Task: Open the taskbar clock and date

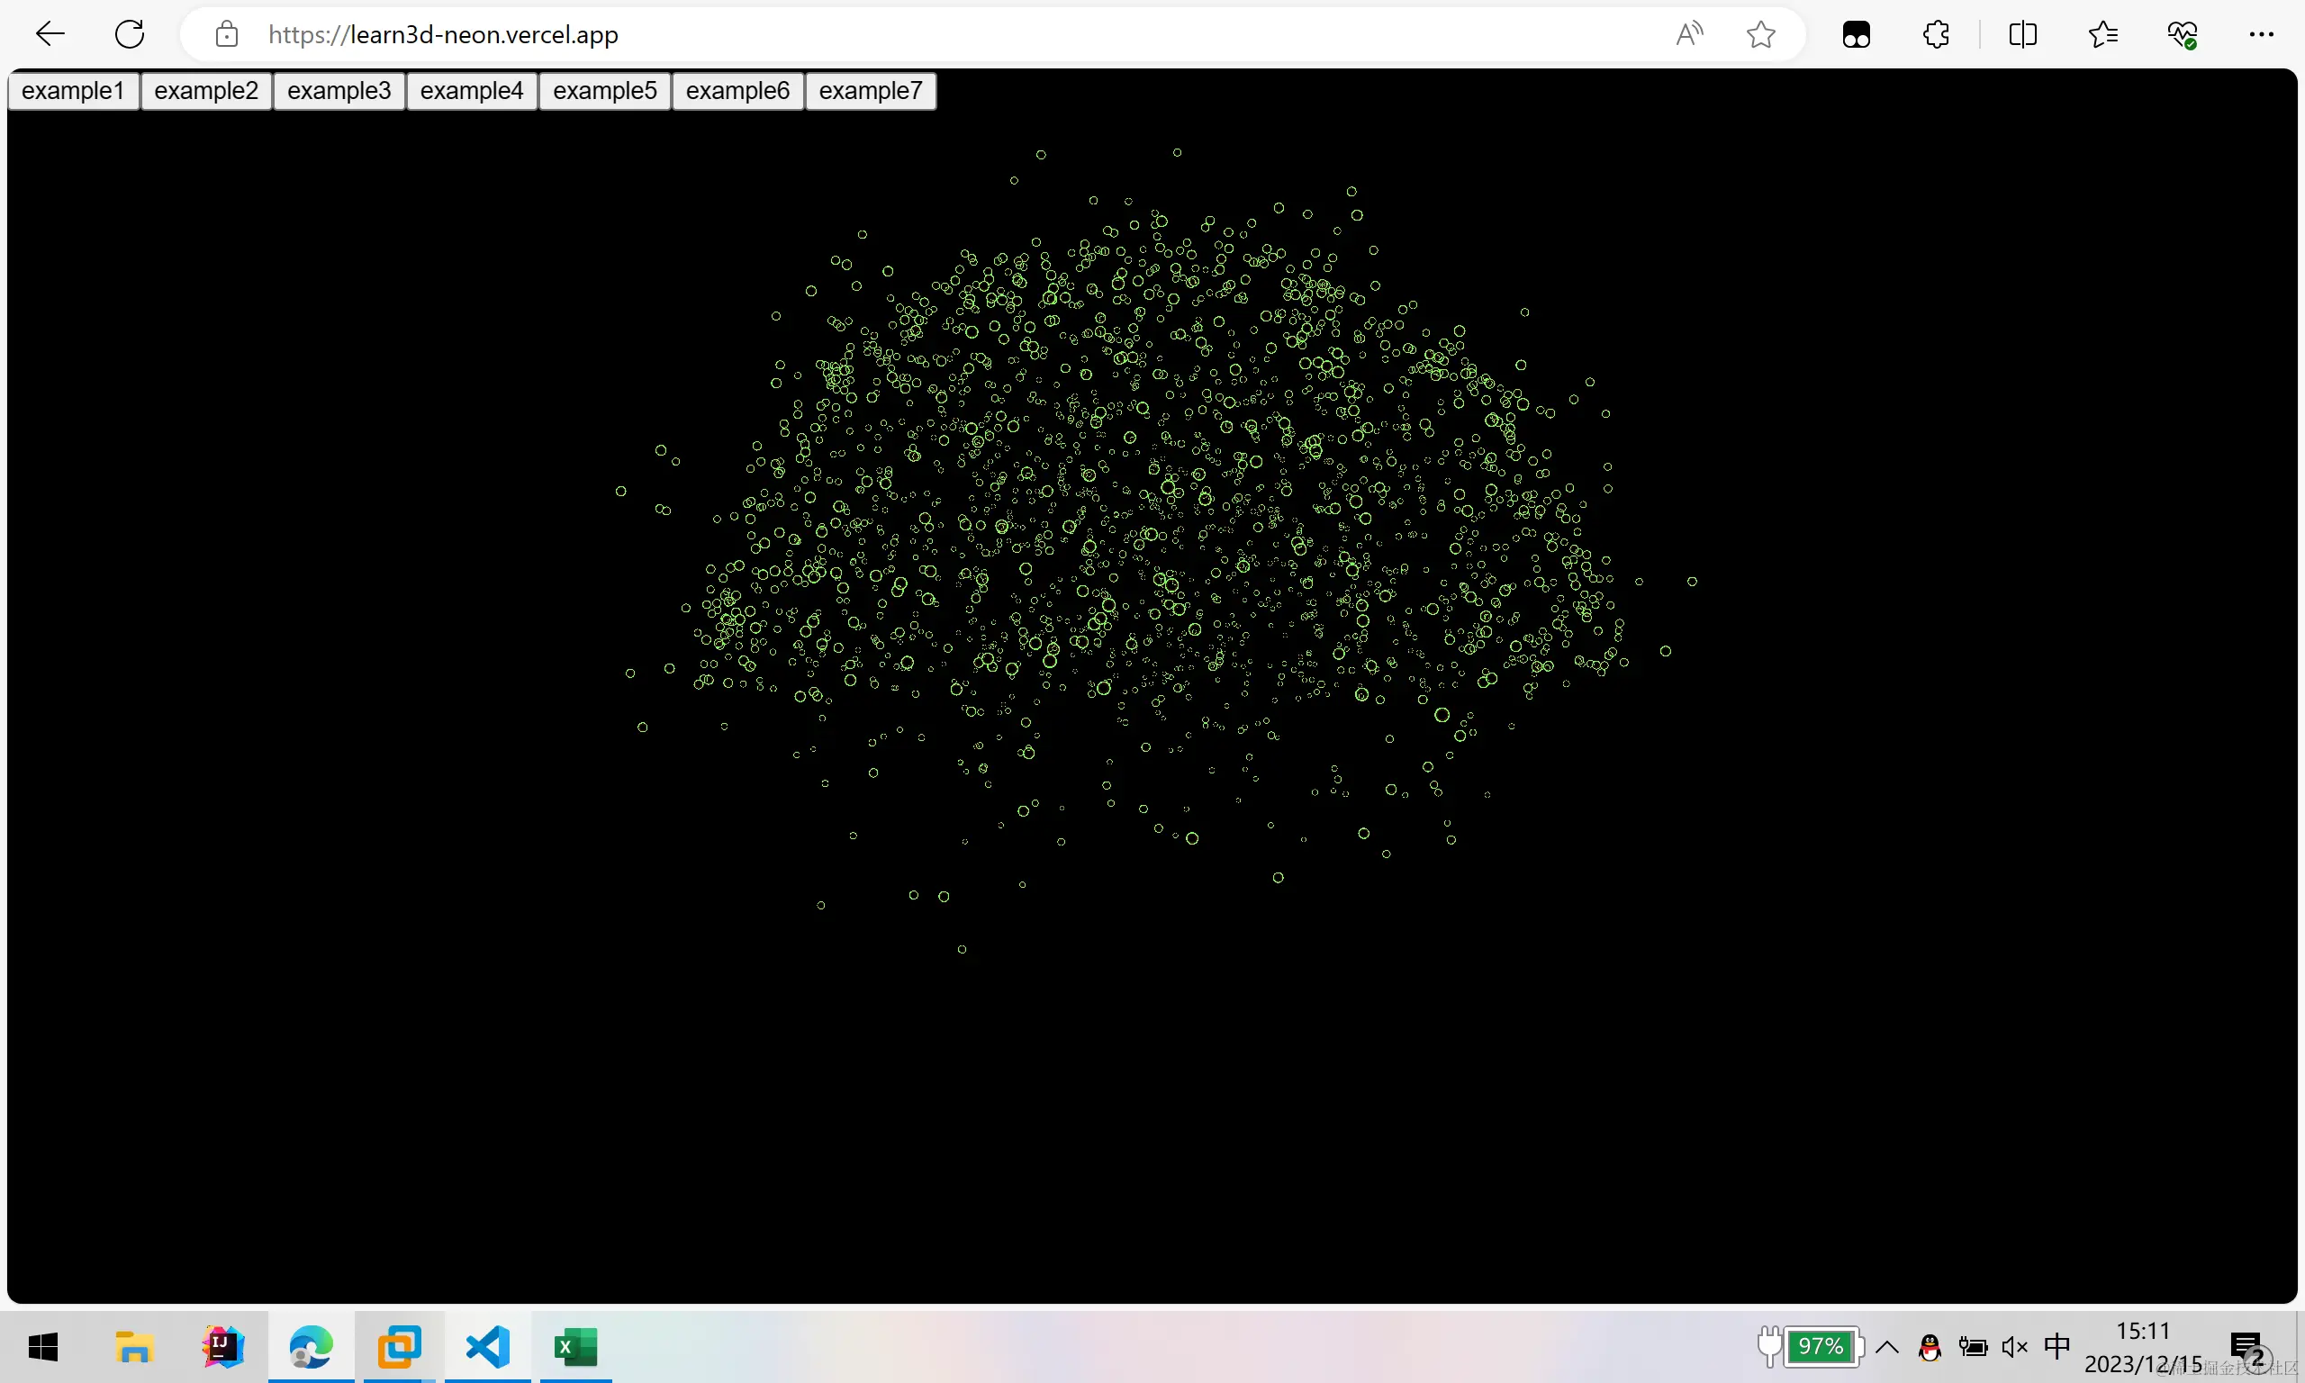Action: pyautogui.click(x=2143, y=1348)
